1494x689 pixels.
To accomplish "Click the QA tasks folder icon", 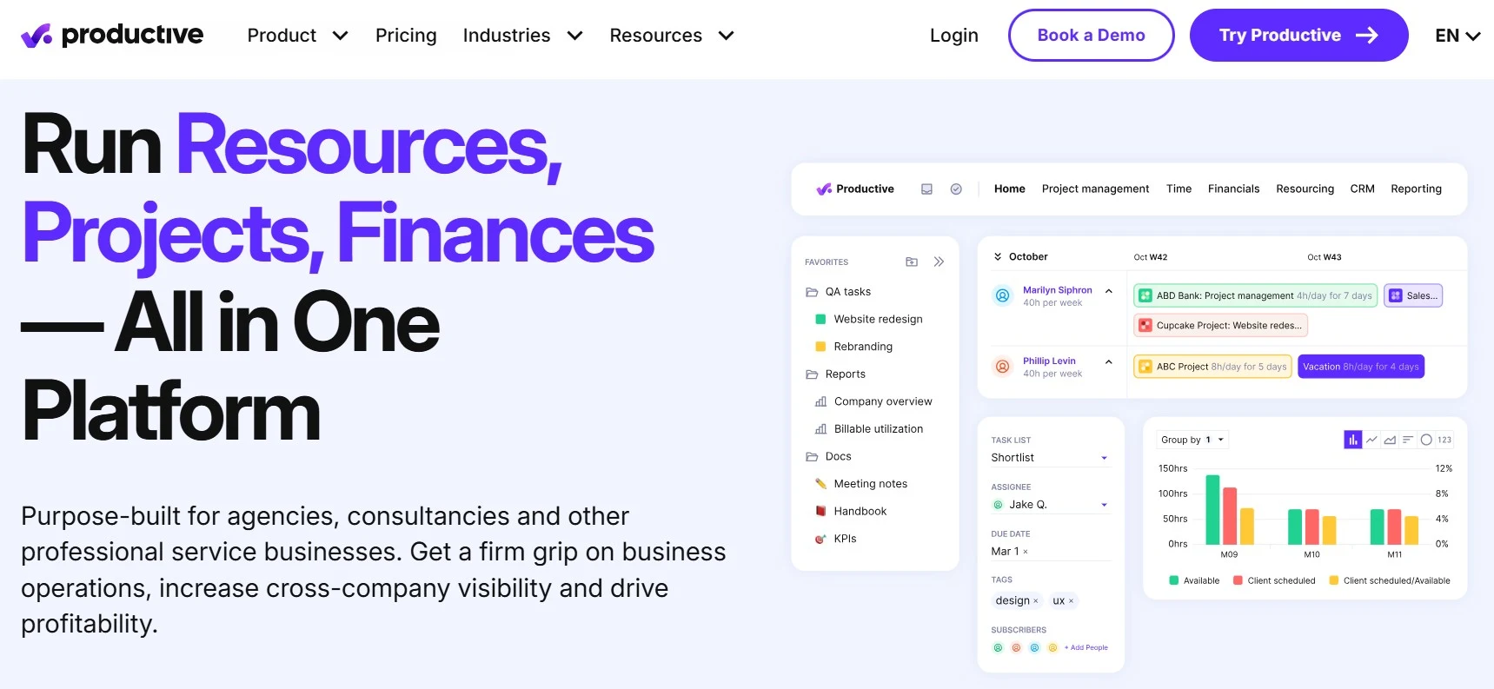I will tap(812, 292).
